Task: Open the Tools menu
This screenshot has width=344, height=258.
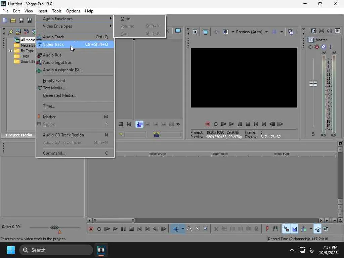Action: (x=56, y=11)
